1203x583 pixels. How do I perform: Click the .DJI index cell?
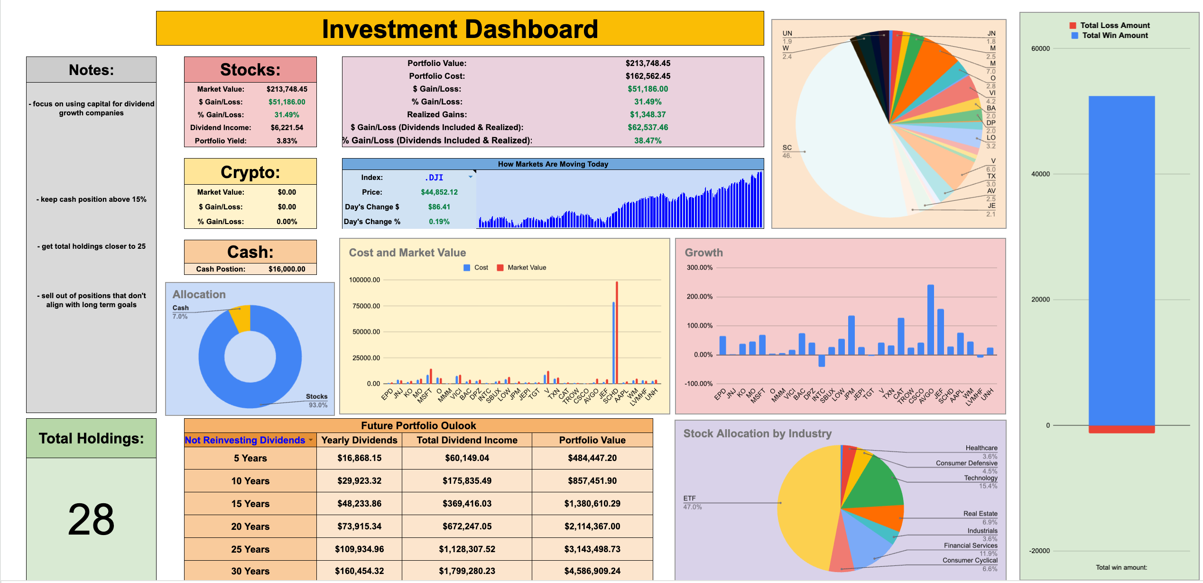[434, 178]
